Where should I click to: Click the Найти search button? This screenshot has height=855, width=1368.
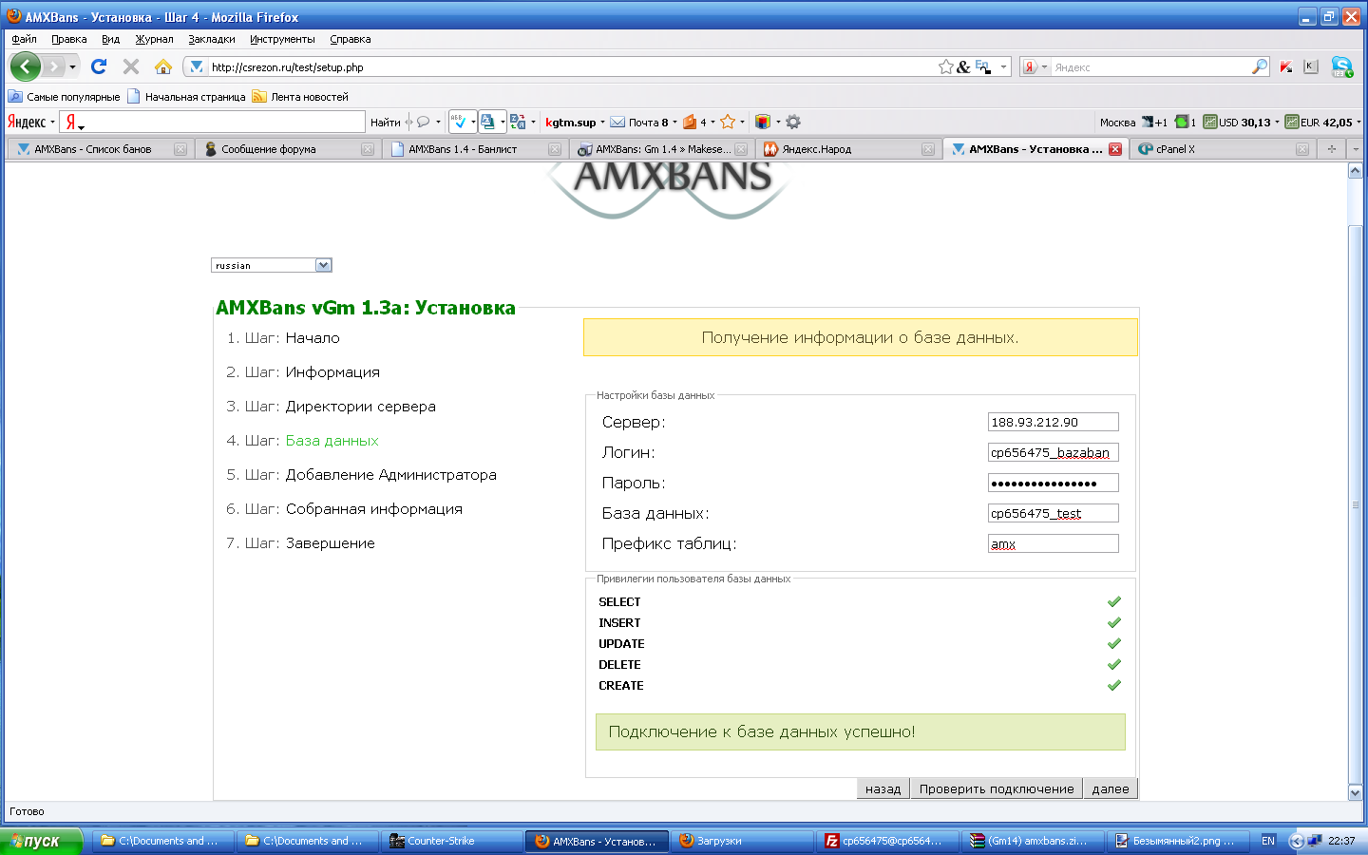pyautogui.click(x=385, y=122)
